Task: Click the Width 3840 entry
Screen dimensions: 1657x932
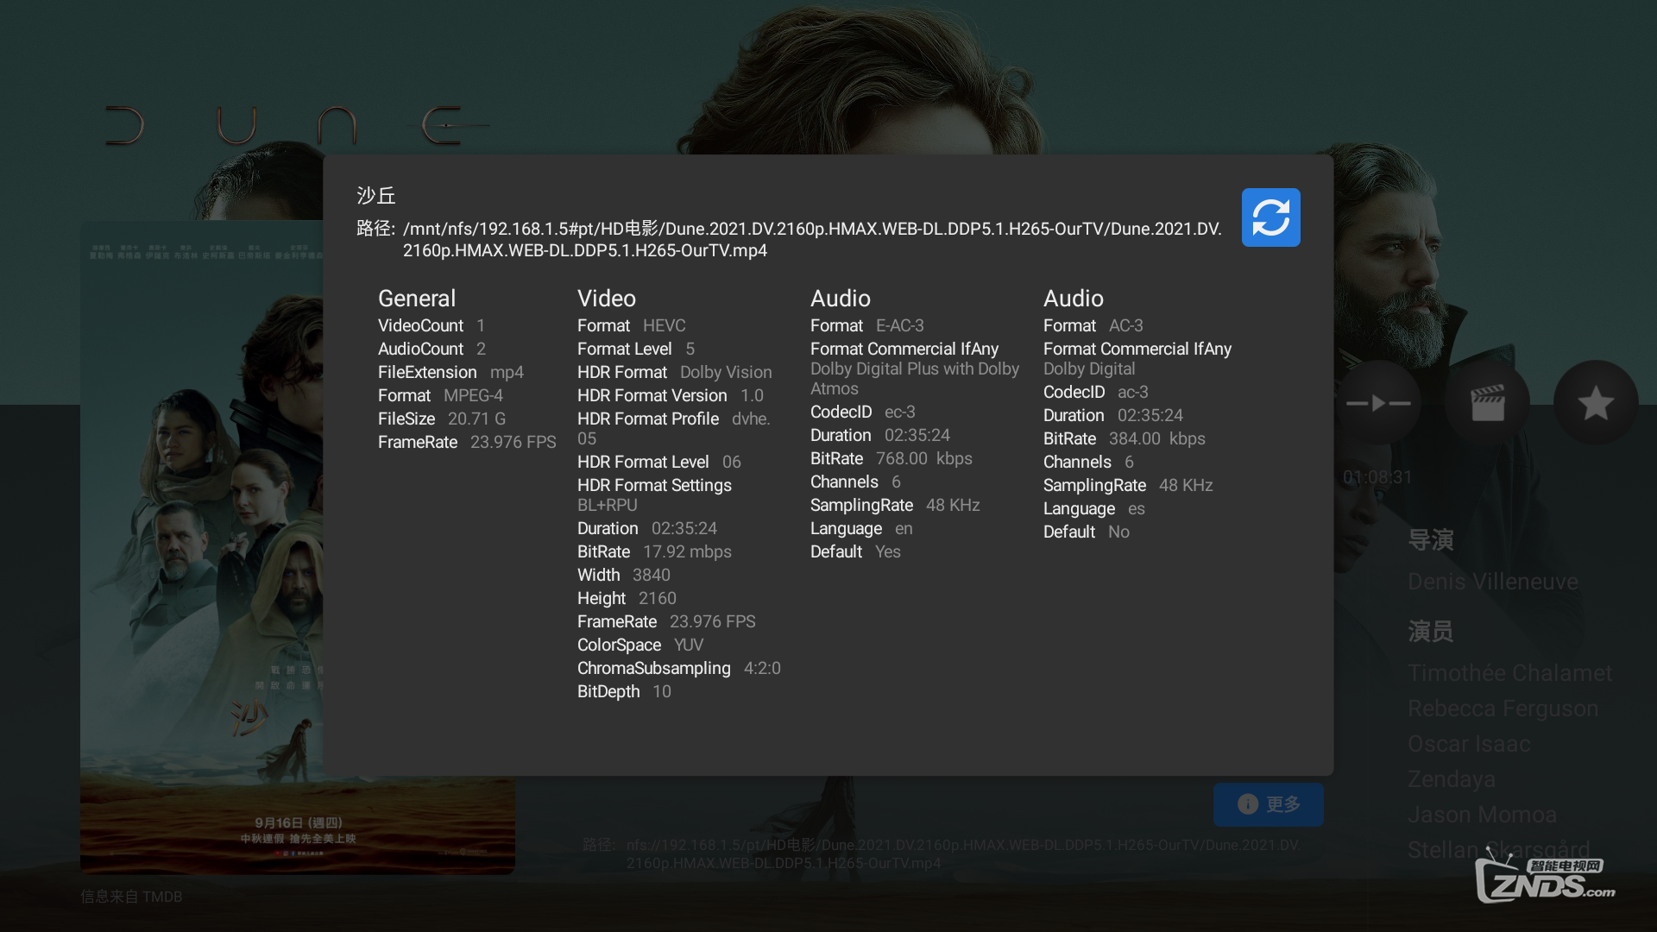Action: (x=624, y=575)
